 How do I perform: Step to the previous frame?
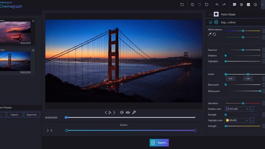point(106,113)
